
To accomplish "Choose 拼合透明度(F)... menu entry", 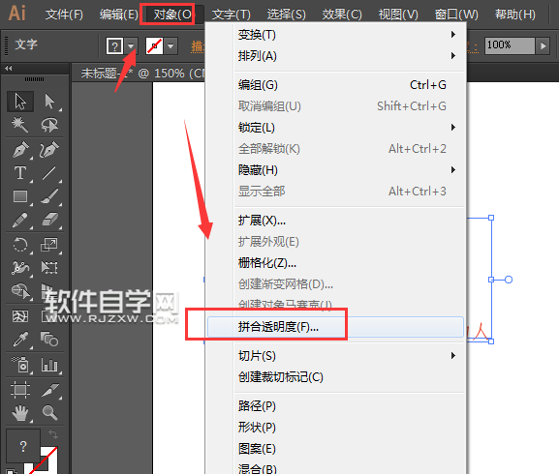I will (x=335, y=327).
